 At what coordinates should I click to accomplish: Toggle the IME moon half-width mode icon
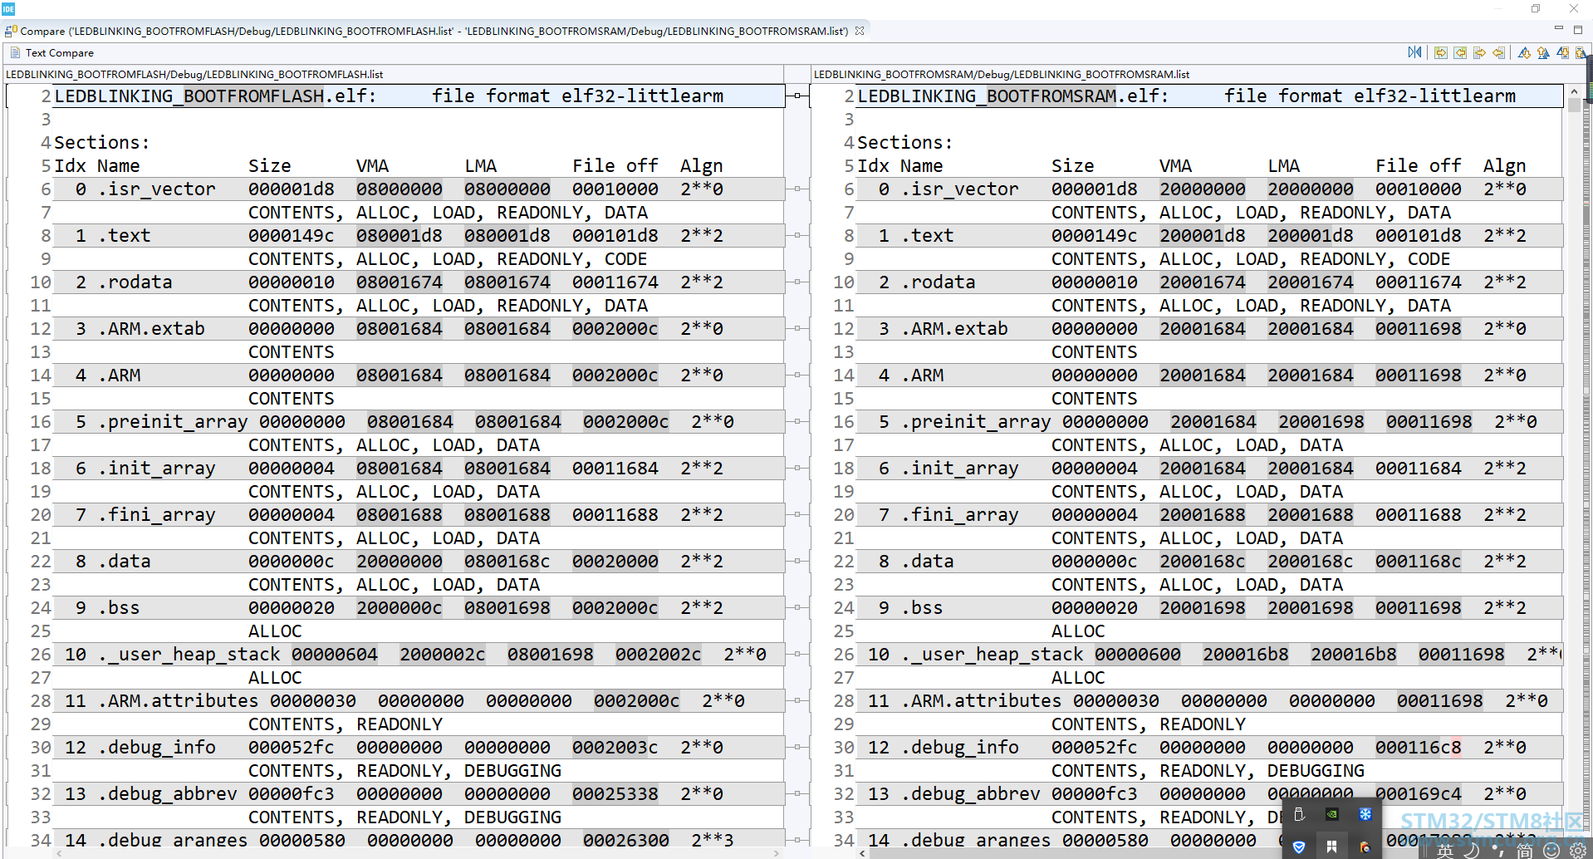(x=1471, y=850)
